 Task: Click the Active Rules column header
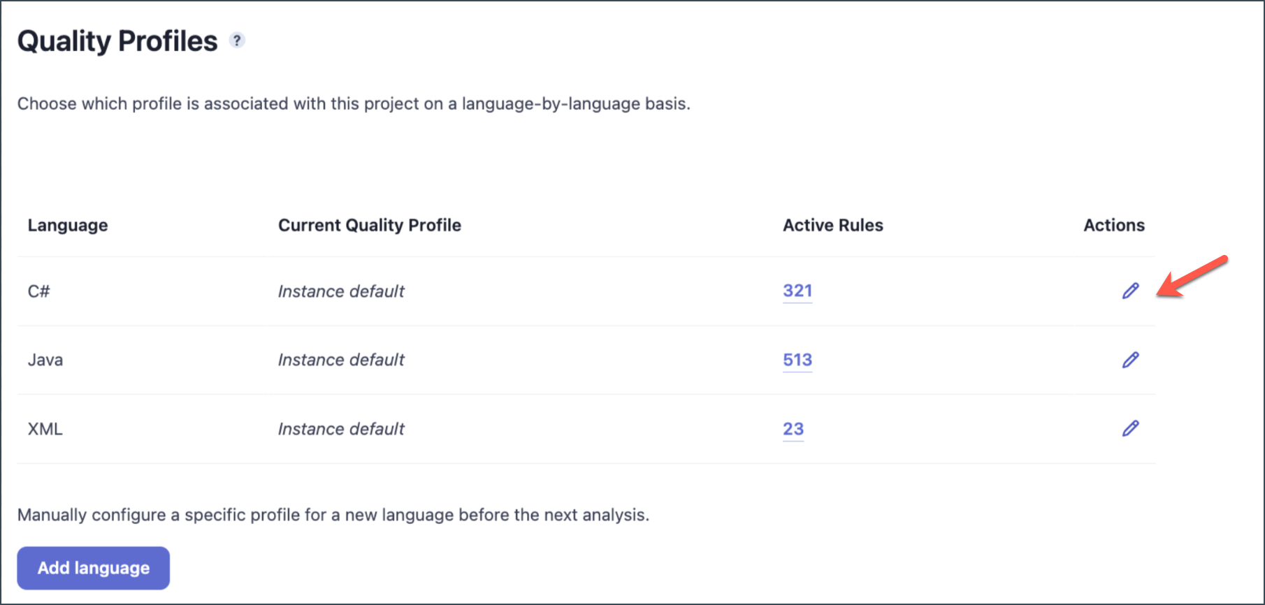[832, 225]
